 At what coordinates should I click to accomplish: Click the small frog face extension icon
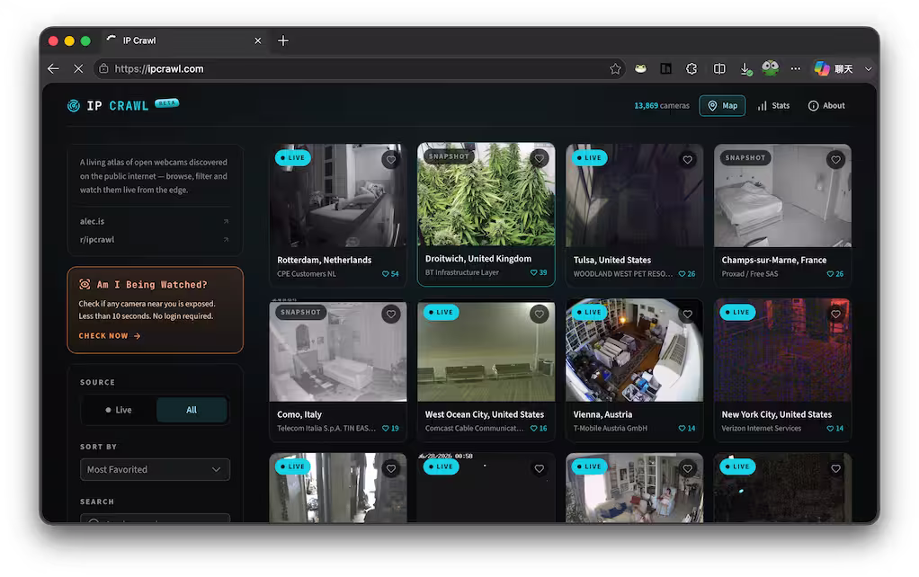point(640,68)
